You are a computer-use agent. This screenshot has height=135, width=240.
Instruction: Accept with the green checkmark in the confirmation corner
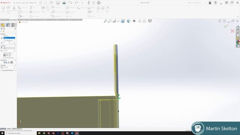pos(226,26)
